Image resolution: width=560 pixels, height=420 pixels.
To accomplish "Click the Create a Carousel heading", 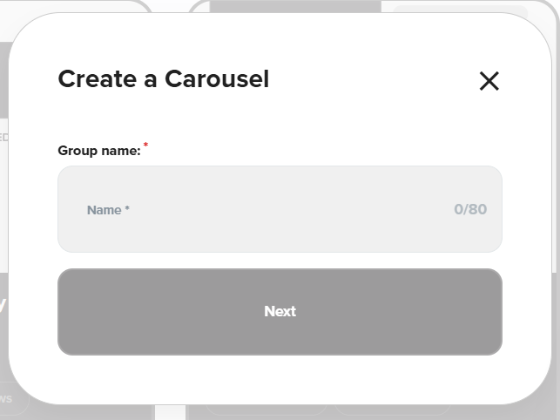I will pos(163,79).
